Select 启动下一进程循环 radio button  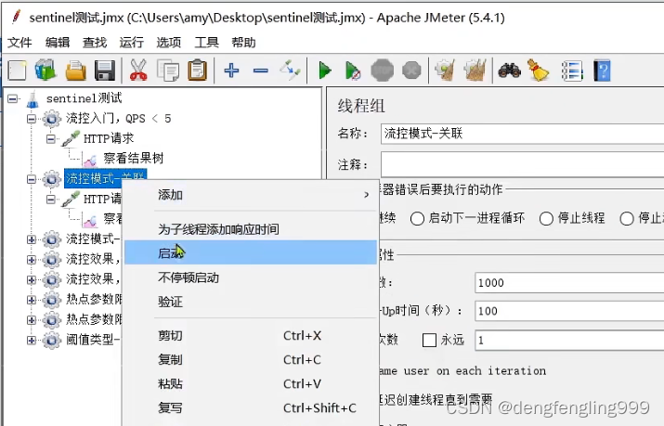tap(417, 219)
